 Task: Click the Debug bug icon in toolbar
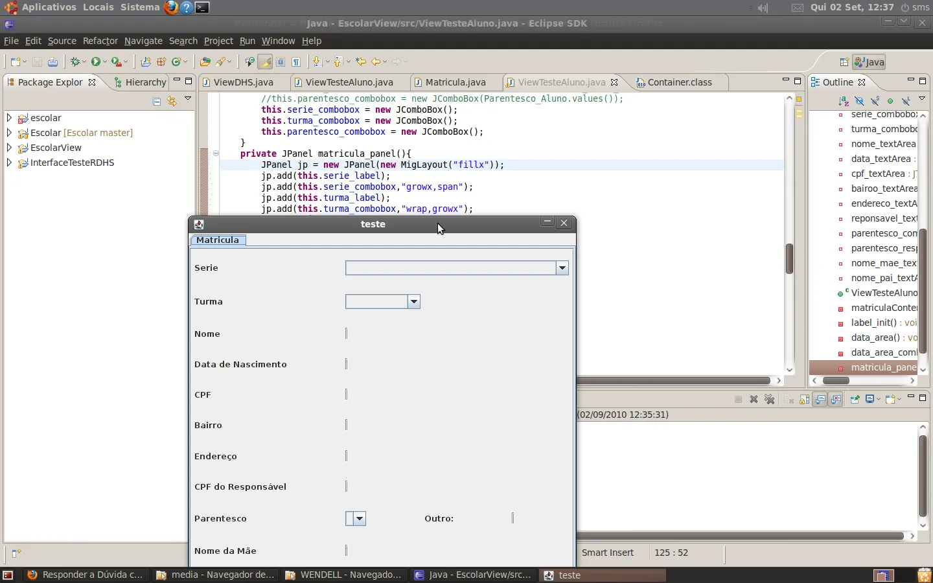[76, 62]
